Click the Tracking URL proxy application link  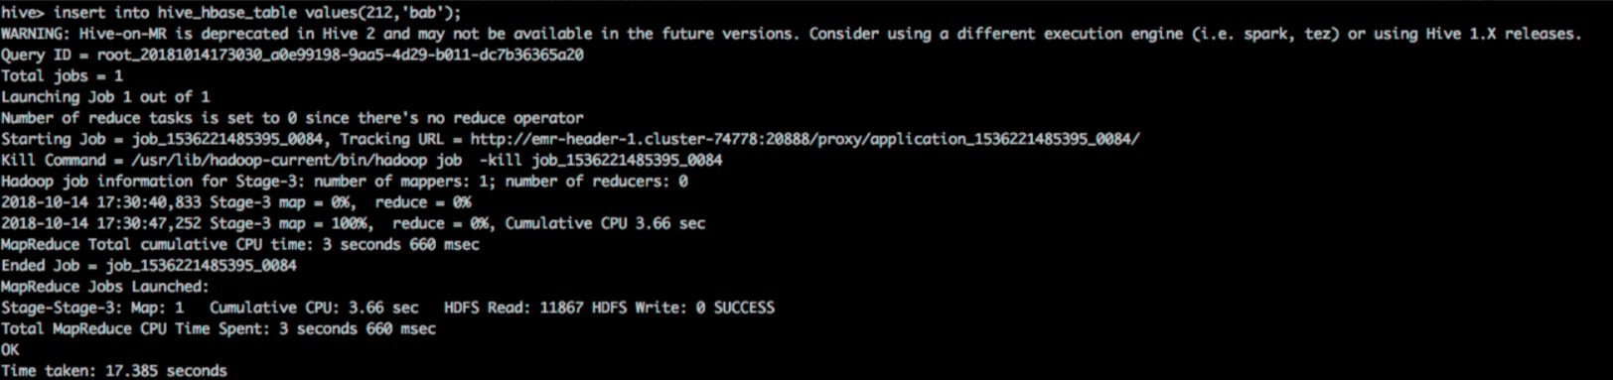click(x=805, y=139)
